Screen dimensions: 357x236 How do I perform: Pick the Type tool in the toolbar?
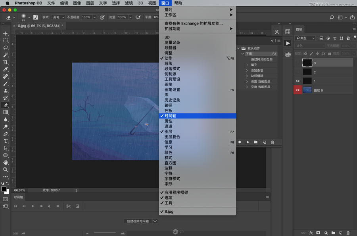point(6,141)
